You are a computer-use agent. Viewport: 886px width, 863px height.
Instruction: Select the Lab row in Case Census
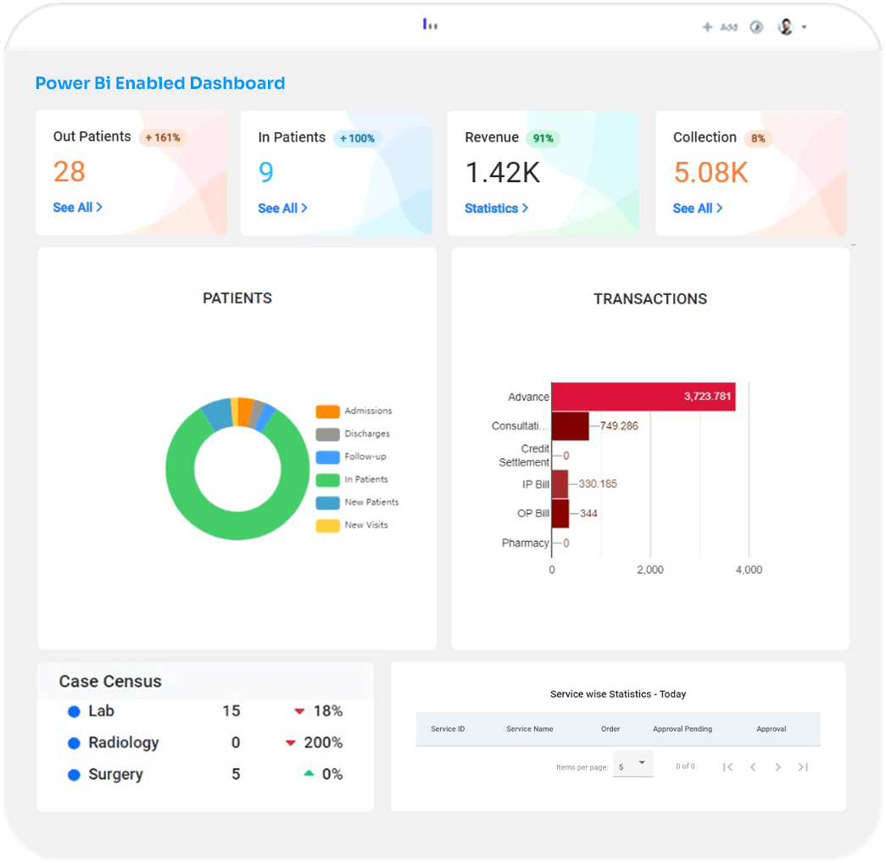pyautogui.click(x=101, y=711)
